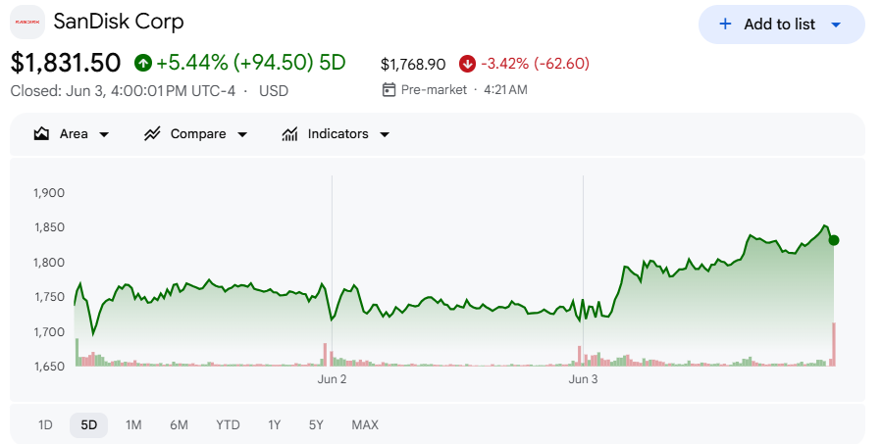Click the Compare lines icon
The width and height of the screenshot is (882, 444).
152,133
